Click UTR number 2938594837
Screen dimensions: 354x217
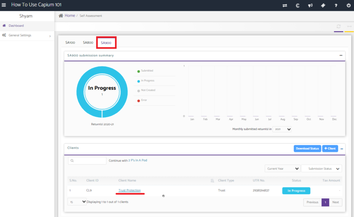coord(261,190)
